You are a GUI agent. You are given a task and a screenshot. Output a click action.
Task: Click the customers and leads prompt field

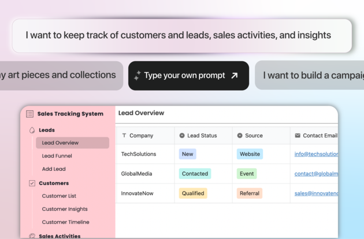182,35
